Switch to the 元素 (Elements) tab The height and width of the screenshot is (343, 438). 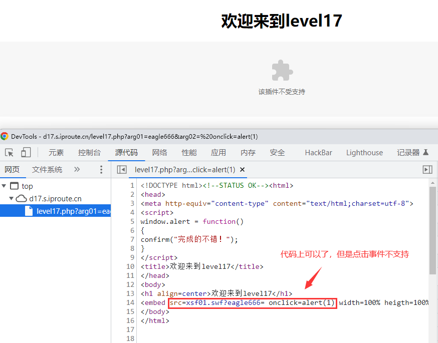[56, 153]
